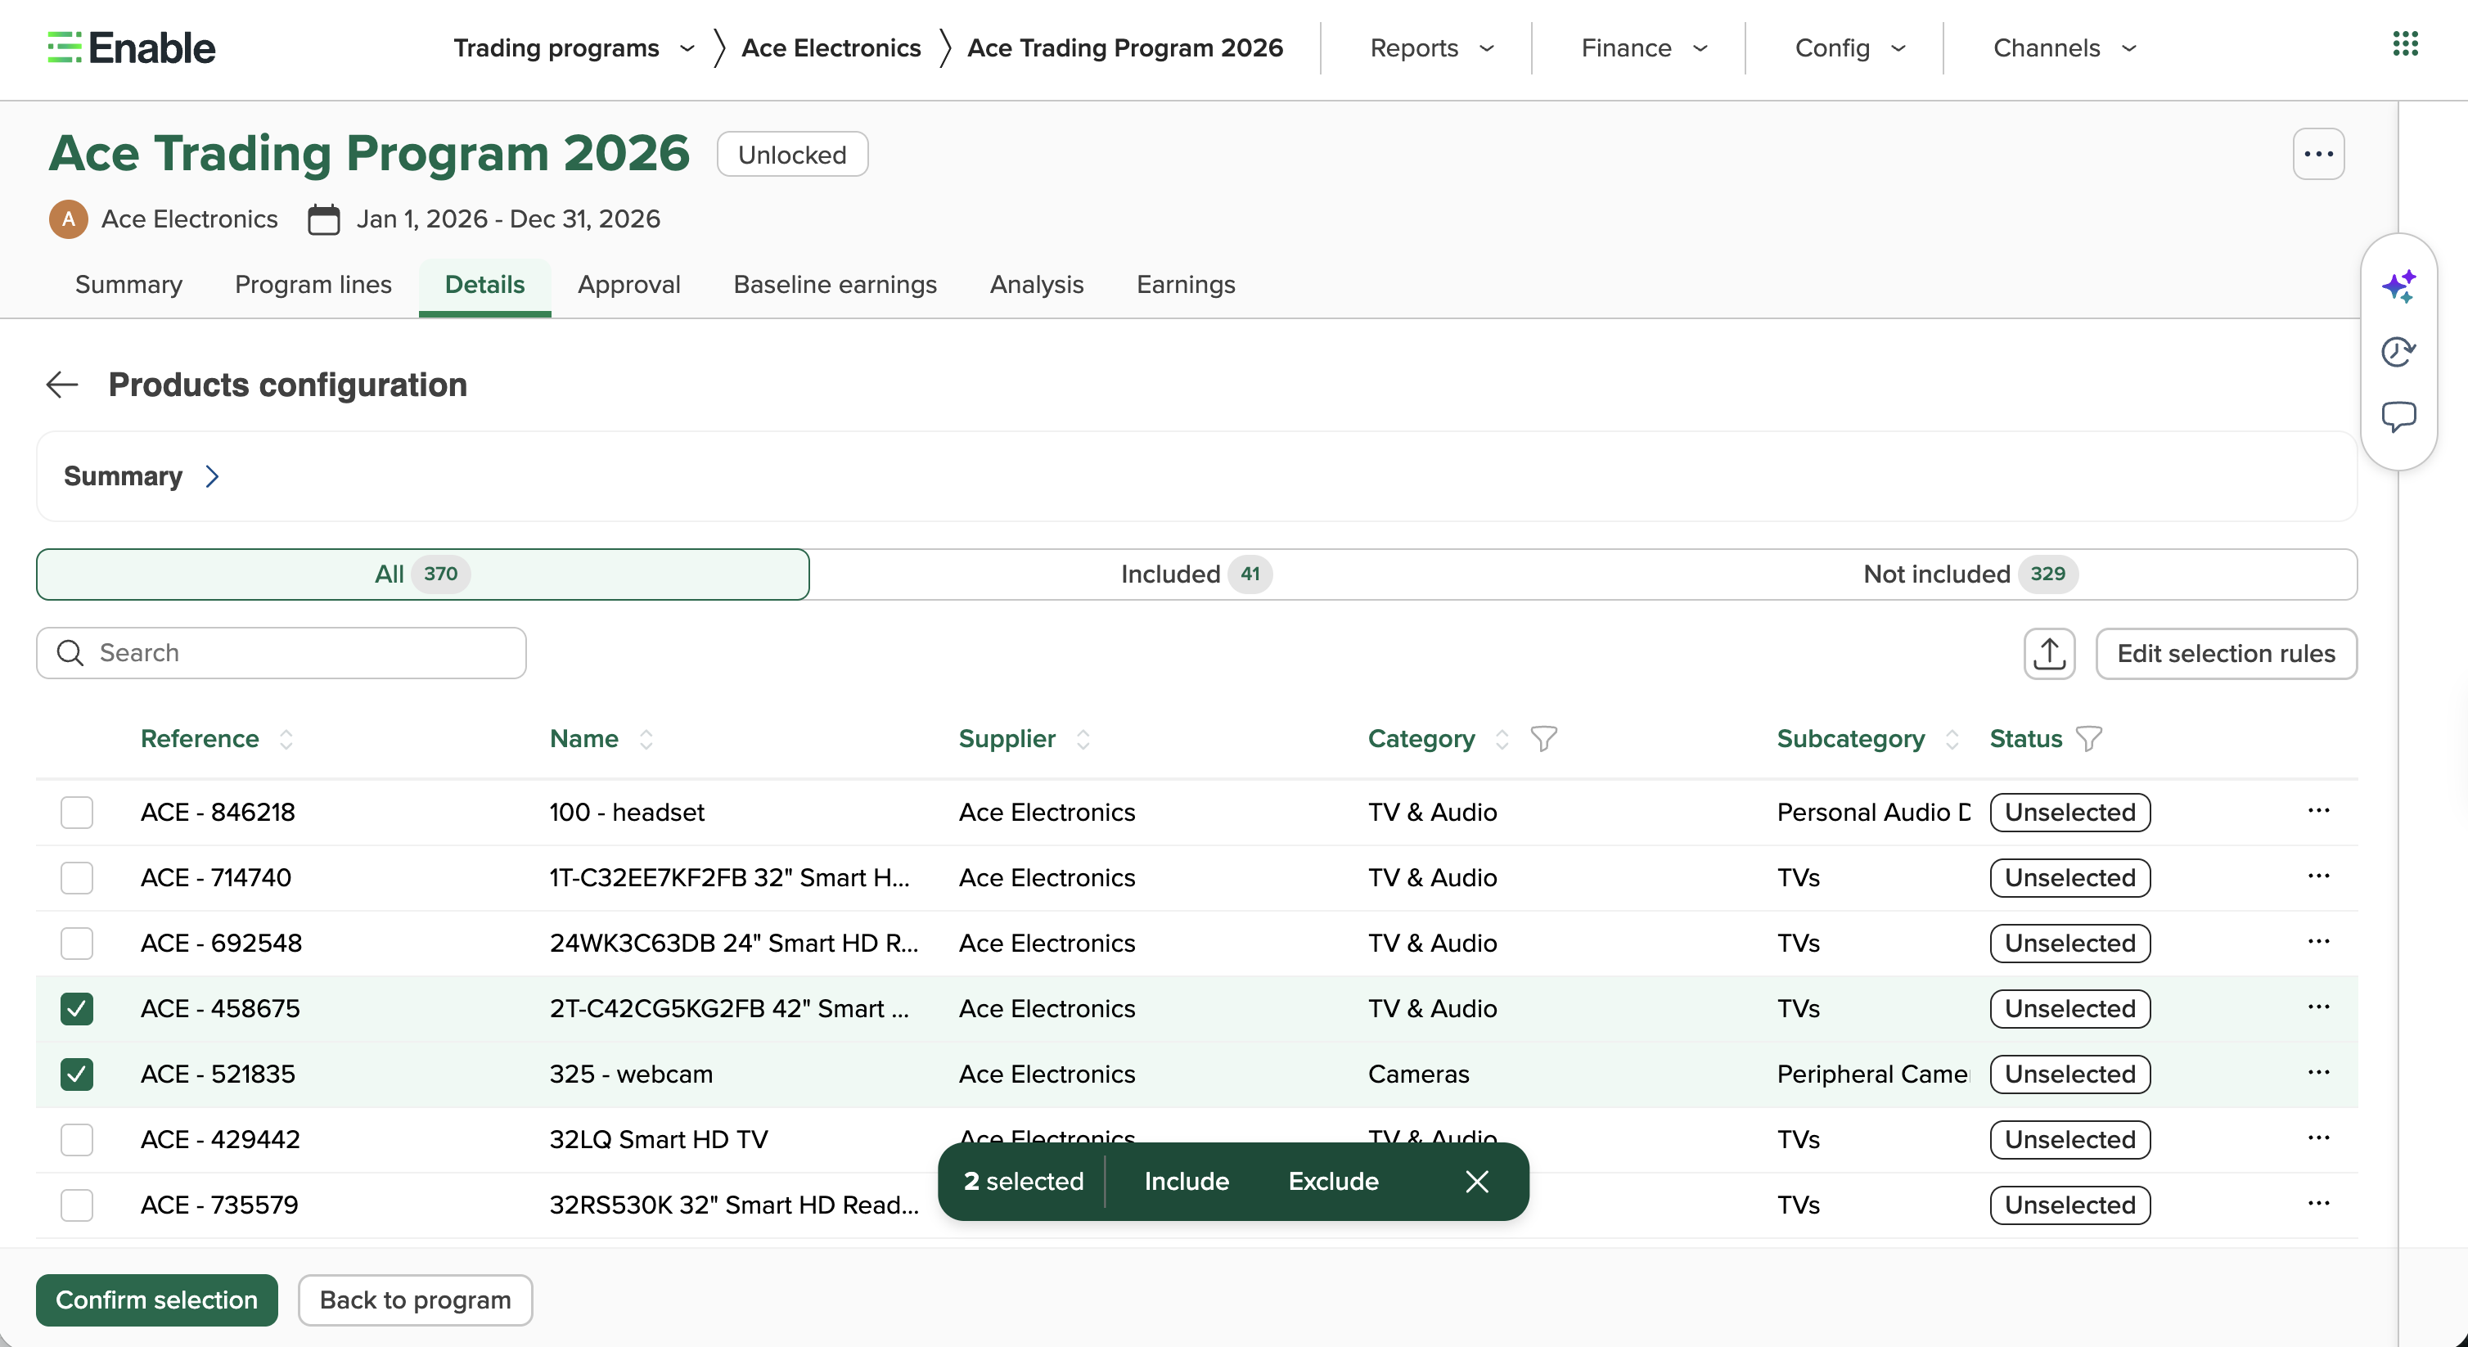Viewport: 2468px width, 1347px height.
Task: Click Back to program button
Action: click(415, 1300)
